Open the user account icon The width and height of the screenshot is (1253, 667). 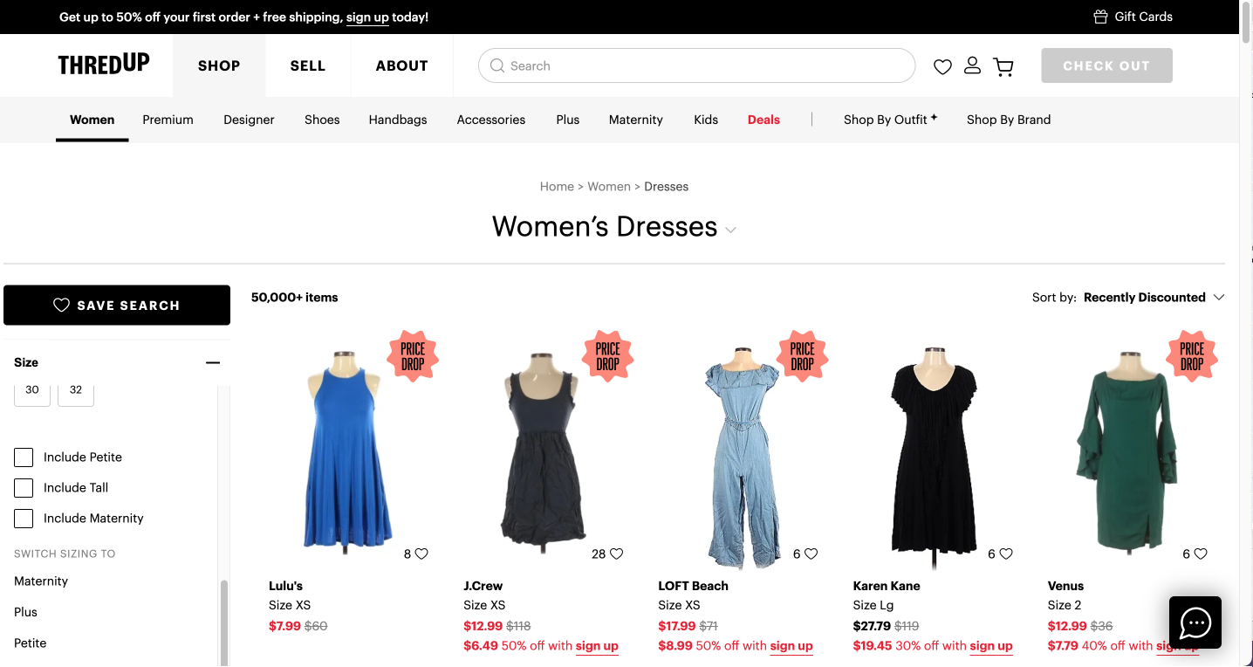(972, 65)
